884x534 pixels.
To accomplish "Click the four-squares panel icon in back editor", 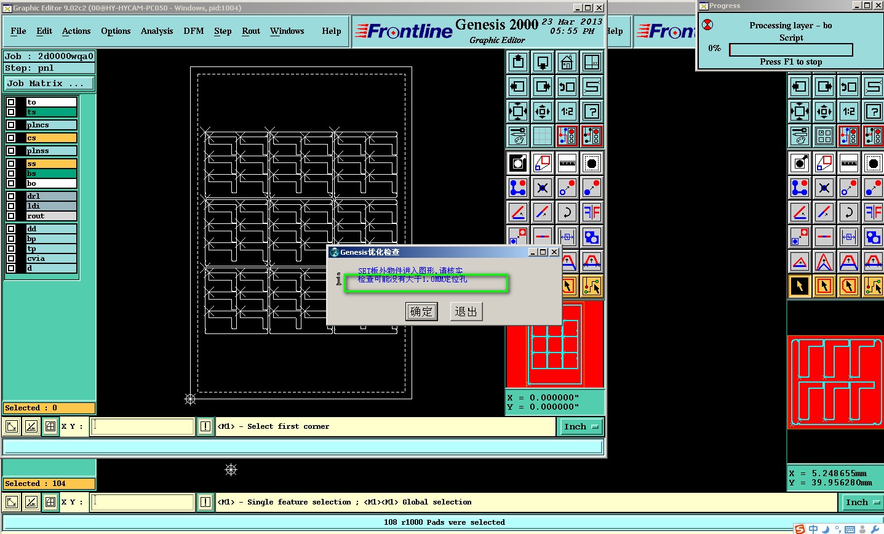I will pos(824,136).
